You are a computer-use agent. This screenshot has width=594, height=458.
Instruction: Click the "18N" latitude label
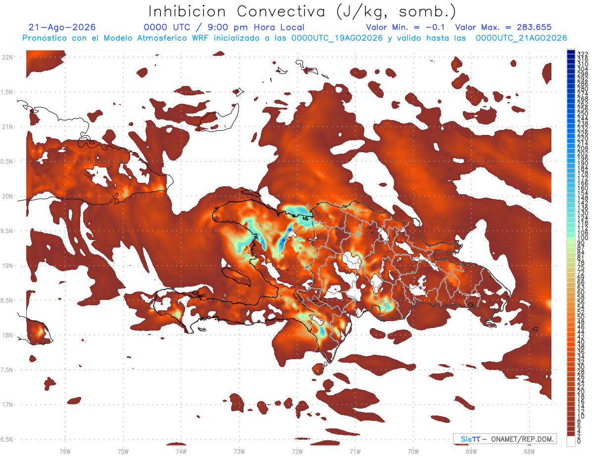point(7,335)
